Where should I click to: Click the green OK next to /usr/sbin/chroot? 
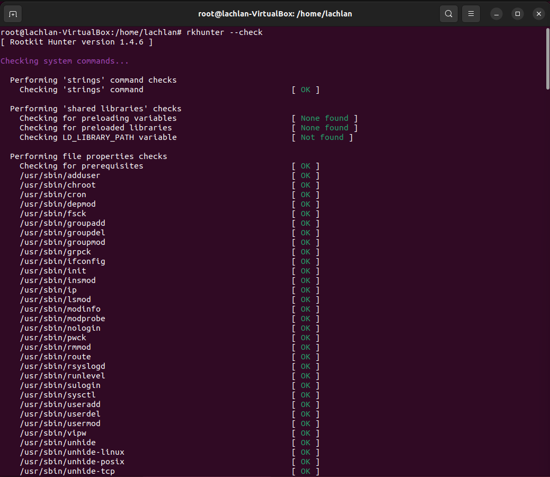(305, 185)
